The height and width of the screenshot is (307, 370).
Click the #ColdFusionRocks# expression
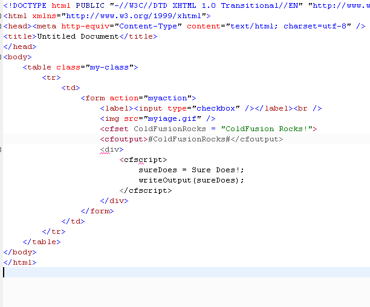tap(189, 139)
